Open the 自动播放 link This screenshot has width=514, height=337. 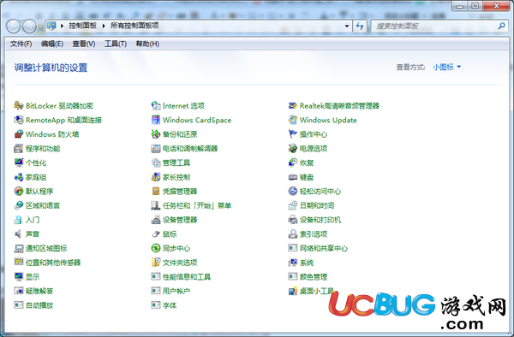click(x=39, y=305)
